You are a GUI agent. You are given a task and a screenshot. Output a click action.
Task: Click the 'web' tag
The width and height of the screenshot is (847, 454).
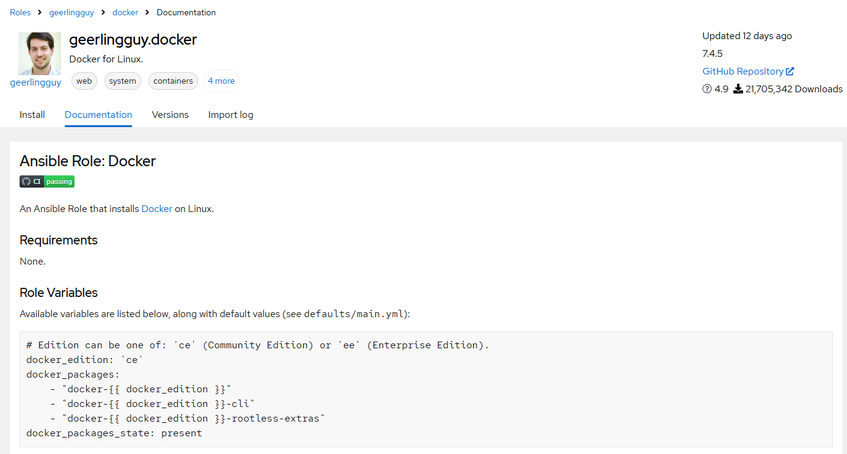(84, 81)
